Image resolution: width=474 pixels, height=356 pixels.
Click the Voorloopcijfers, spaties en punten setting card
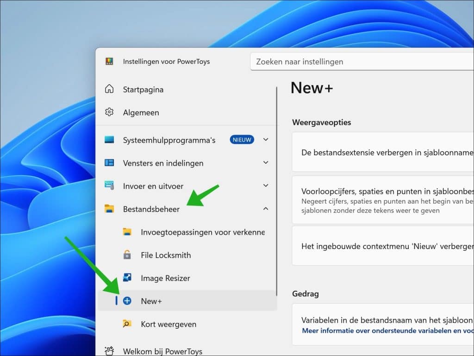click(383, 200)
